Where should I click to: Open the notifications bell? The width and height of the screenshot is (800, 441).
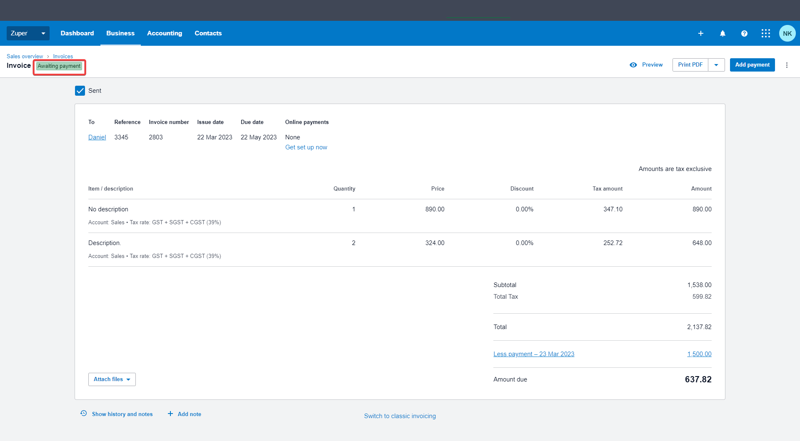coord(722,33)
